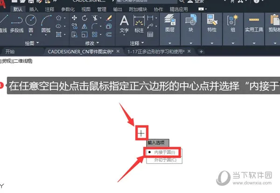Image resolution: width=280 pixels, height=193 pixels.
Task: Open the dropdown beside the Hatch icon
Action: point(65,34)
